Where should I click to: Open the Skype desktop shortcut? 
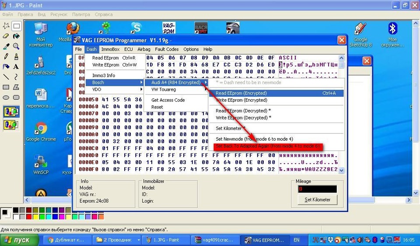[136, 28]
